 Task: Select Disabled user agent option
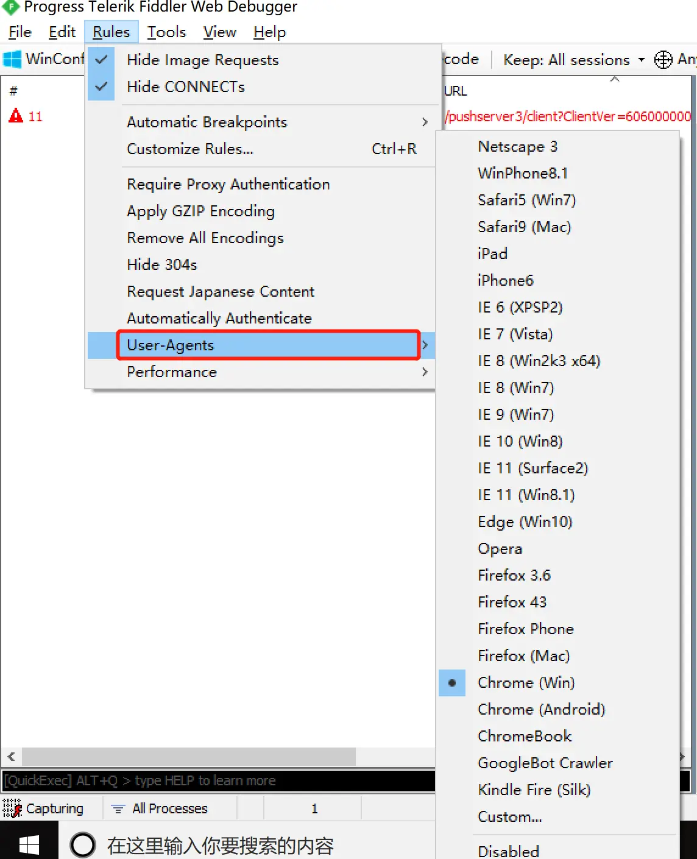[557, 850]
